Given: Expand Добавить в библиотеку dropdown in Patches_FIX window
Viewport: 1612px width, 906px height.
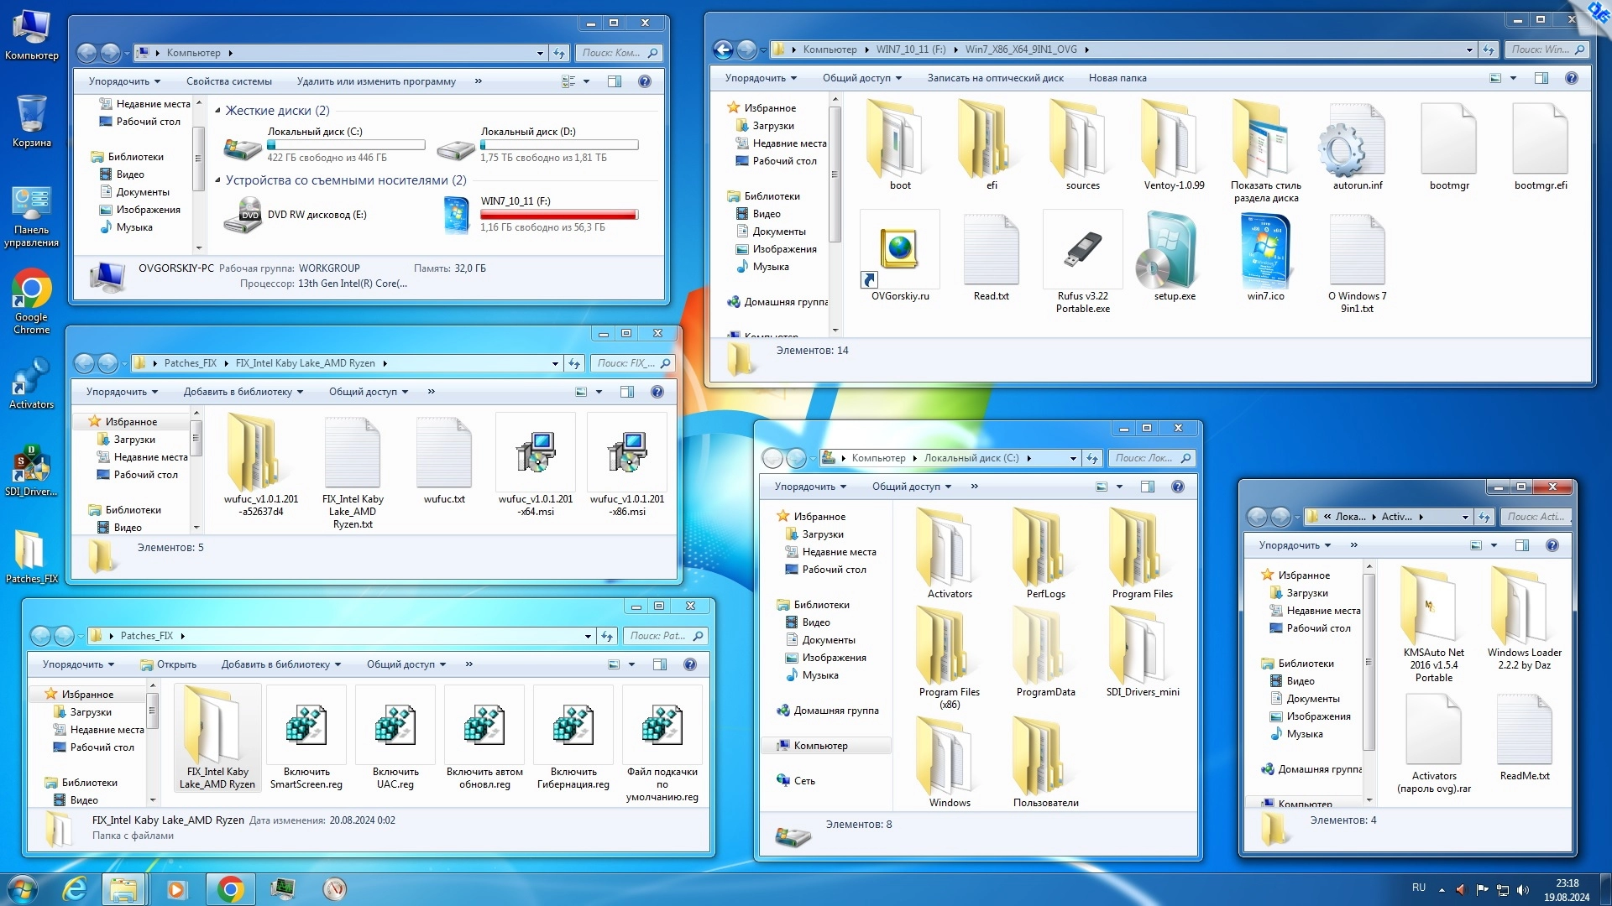Looking at the screenshot, I should (280, 664).
